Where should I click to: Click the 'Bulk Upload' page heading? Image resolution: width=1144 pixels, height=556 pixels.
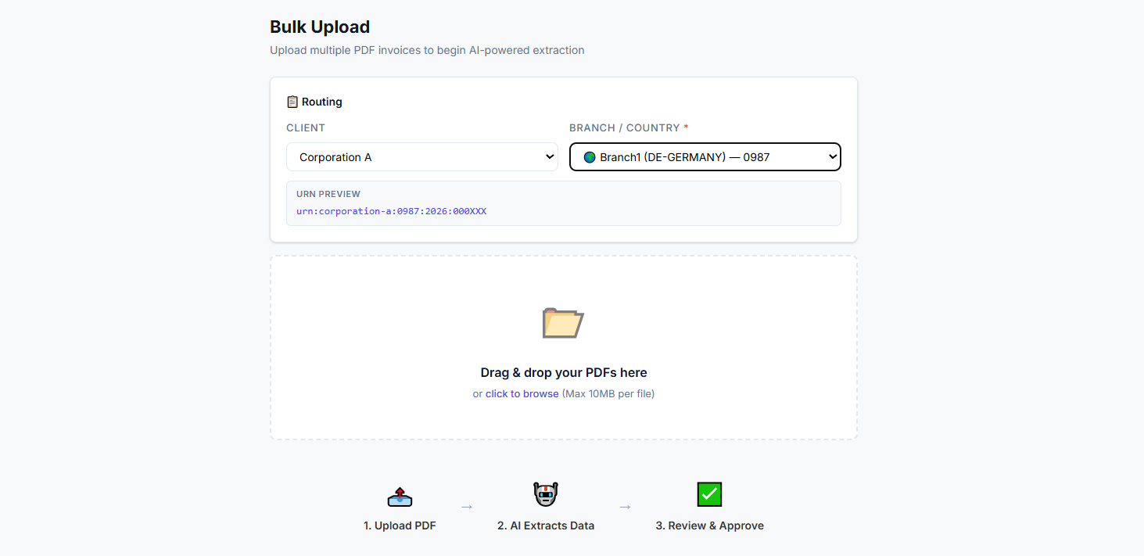pyautogui.click(x=320, y=27)
